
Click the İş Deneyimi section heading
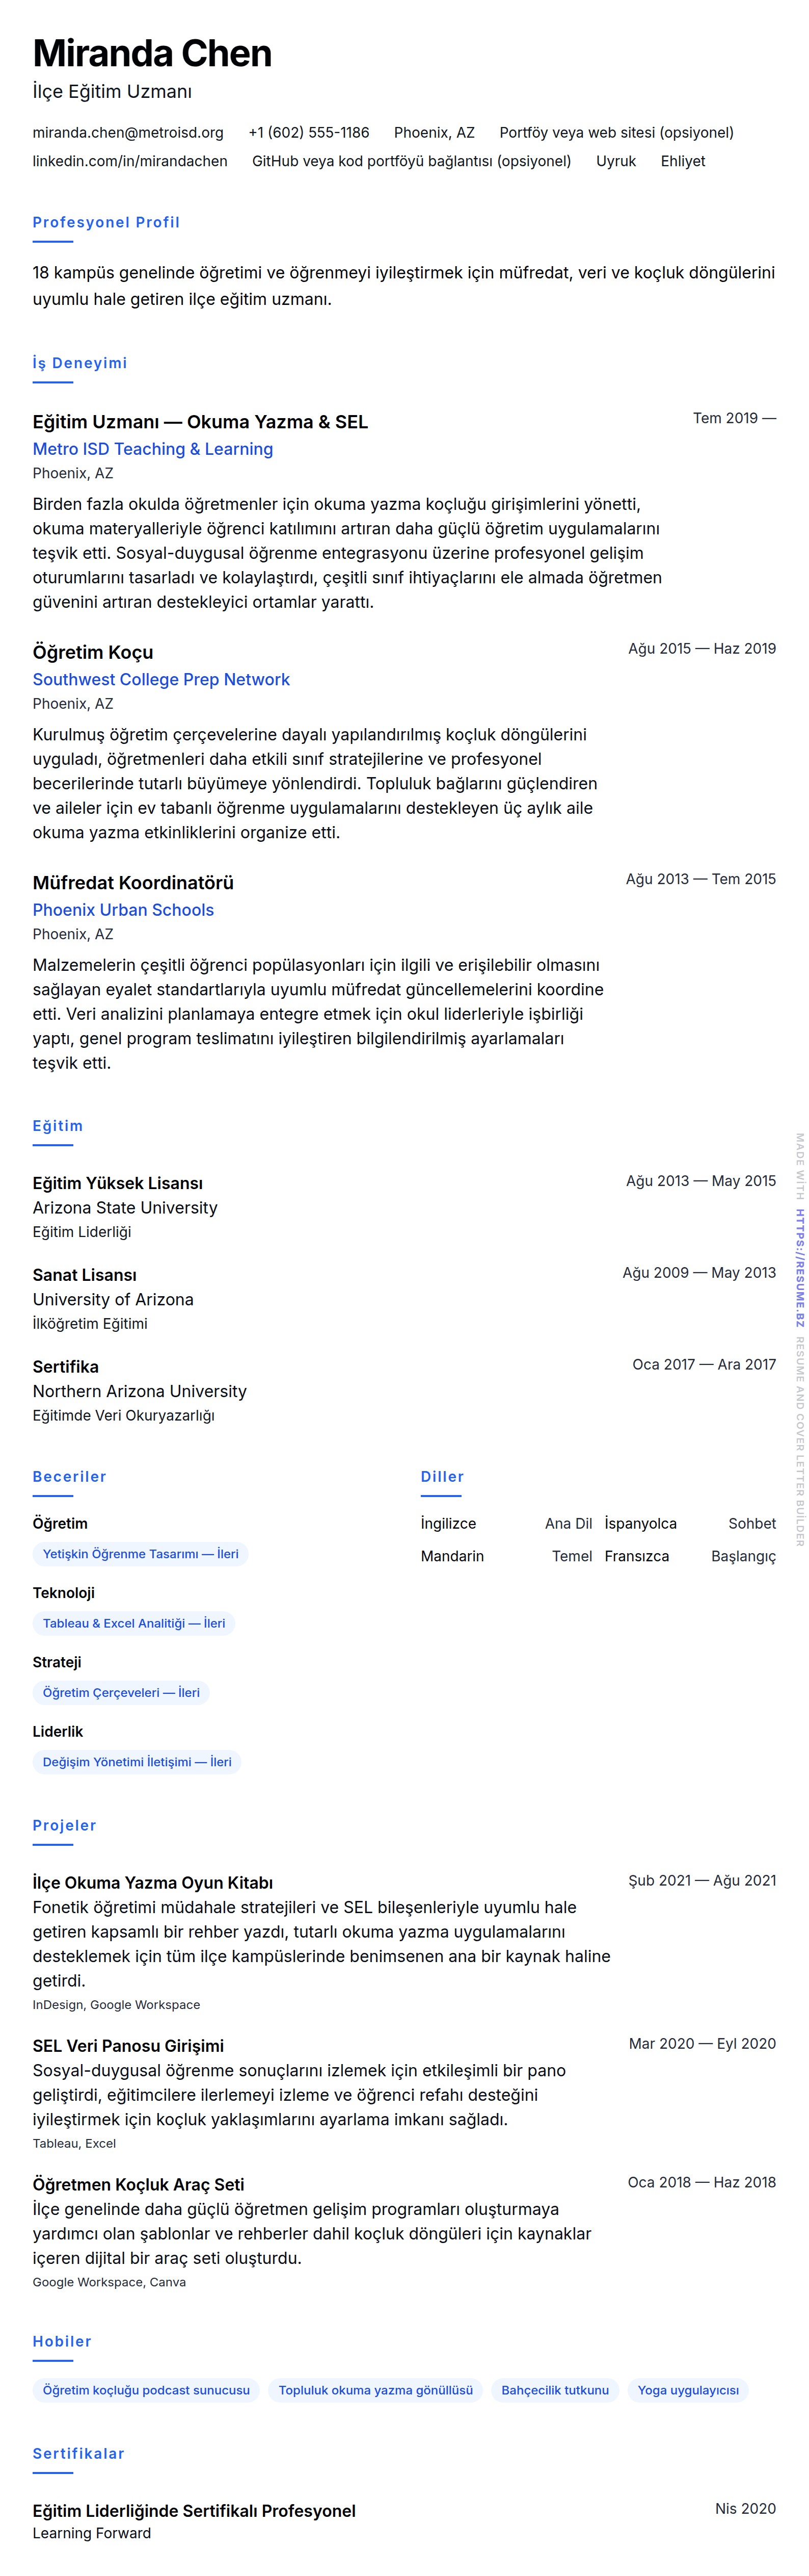[x=80, y=363]
